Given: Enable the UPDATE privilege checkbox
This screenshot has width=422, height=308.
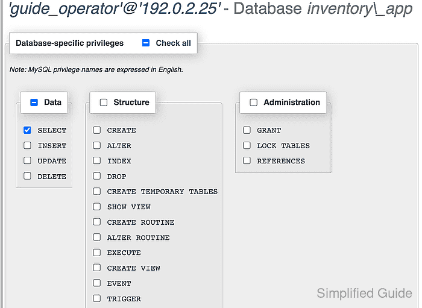Looking at the screenshot, I should [28, 160].
